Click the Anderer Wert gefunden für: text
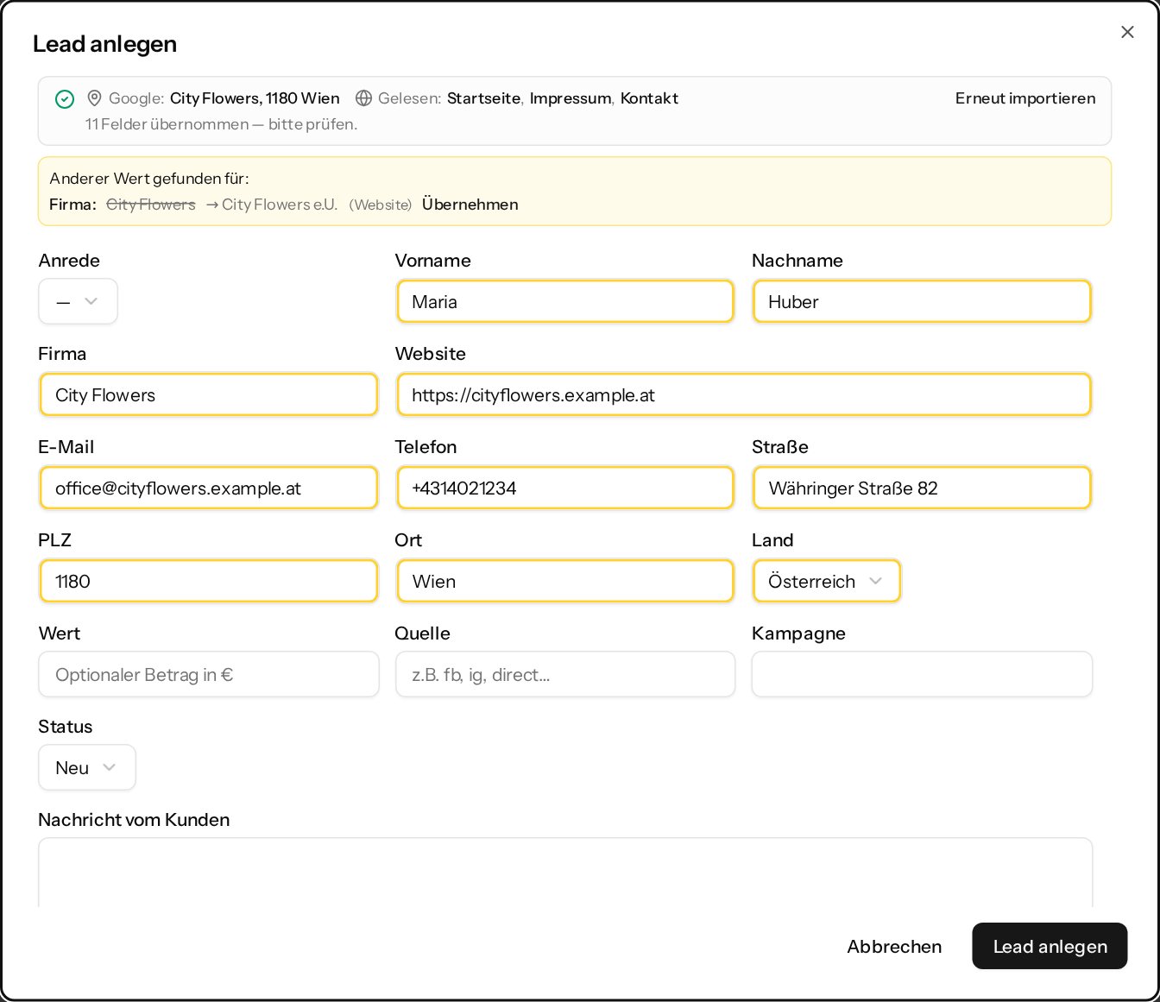This screenshot has height=1002, width=1160. point(149,179)
